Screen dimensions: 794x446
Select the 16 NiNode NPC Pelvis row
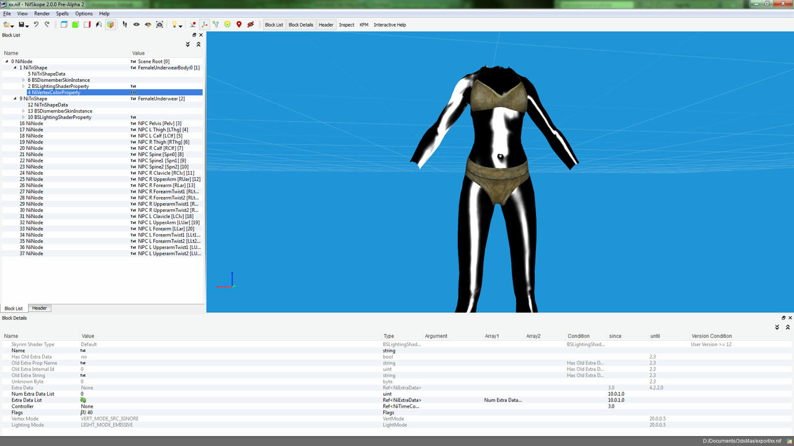pyautogui.click(x=102, y=123)
